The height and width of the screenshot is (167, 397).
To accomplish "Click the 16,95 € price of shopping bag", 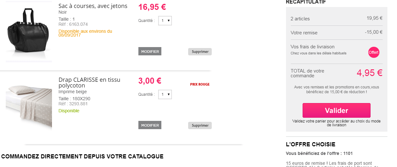I will point(152,7).
